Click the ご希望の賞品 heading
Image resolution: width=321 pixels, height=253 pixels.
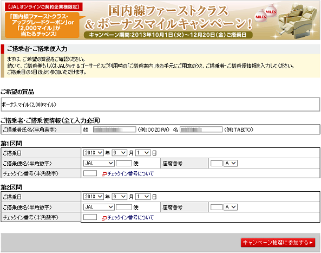tap(17, 92)
